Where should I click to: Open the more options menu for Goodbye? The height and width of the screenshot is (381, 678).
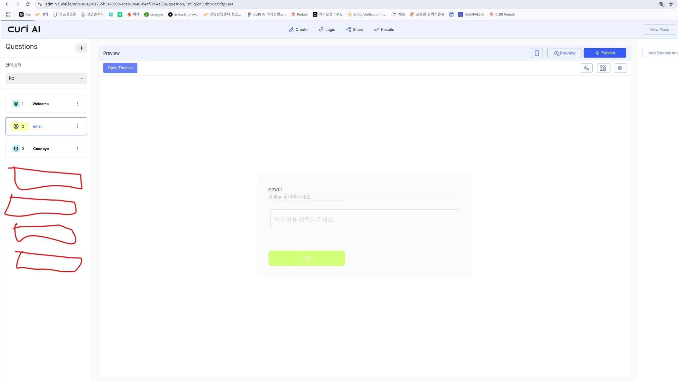click(77, 149)
